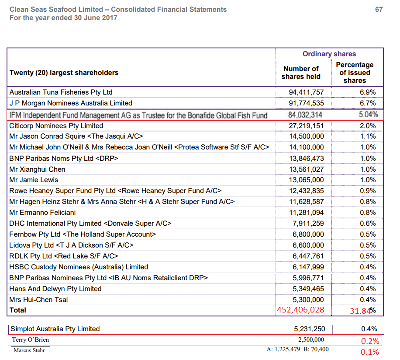Click page number 67
Viewport: 400px width, 360px height.
point(379,10)
